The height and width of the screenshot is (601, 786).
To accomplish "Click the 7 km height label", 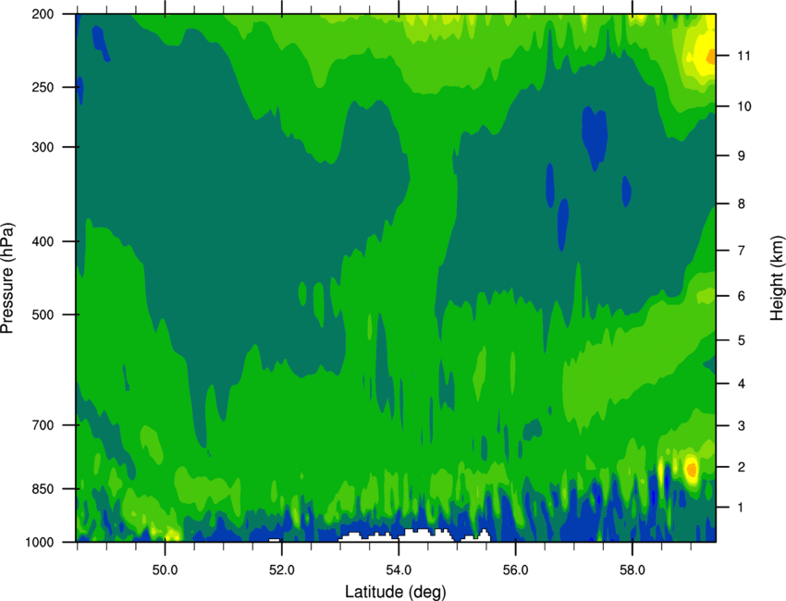I will [742, 251].
